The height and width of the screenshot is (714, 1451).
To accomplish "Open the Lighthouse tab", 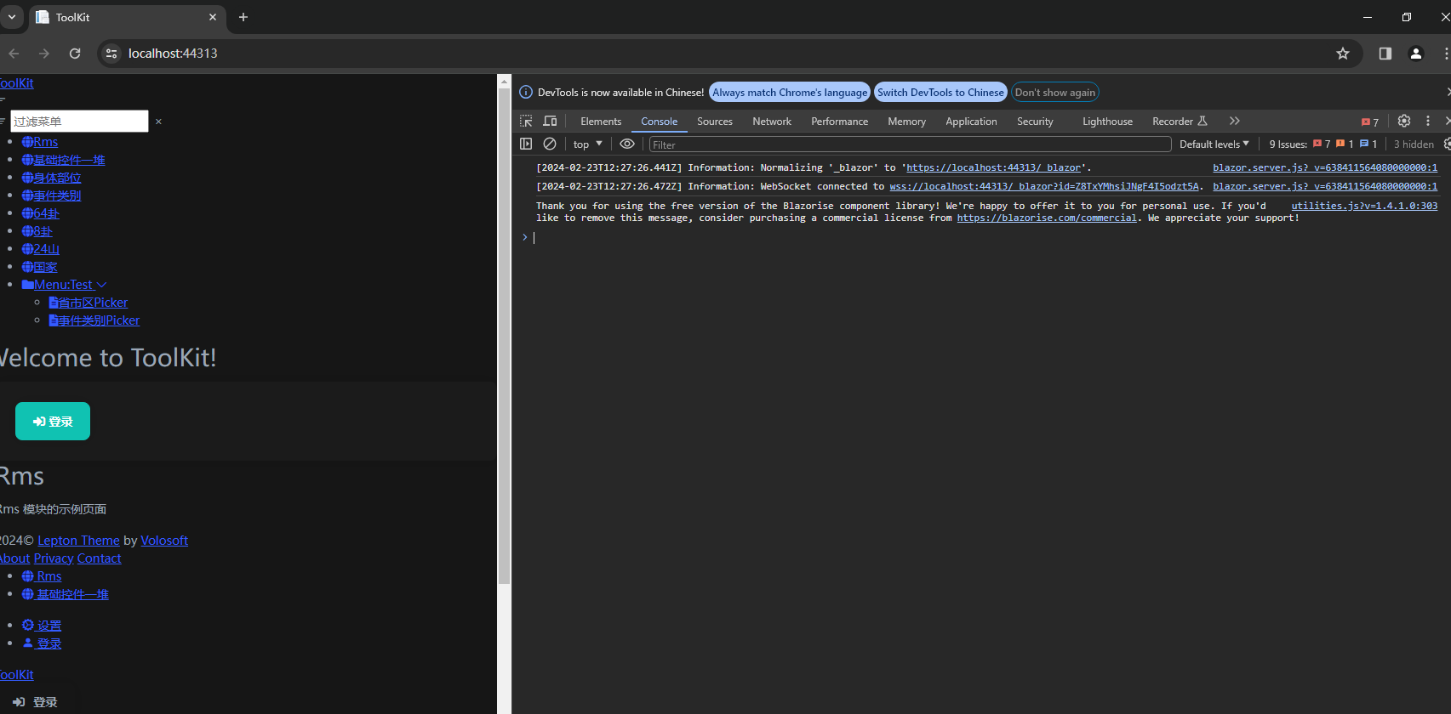I will pyautogui.click(x=1107, y=122).
